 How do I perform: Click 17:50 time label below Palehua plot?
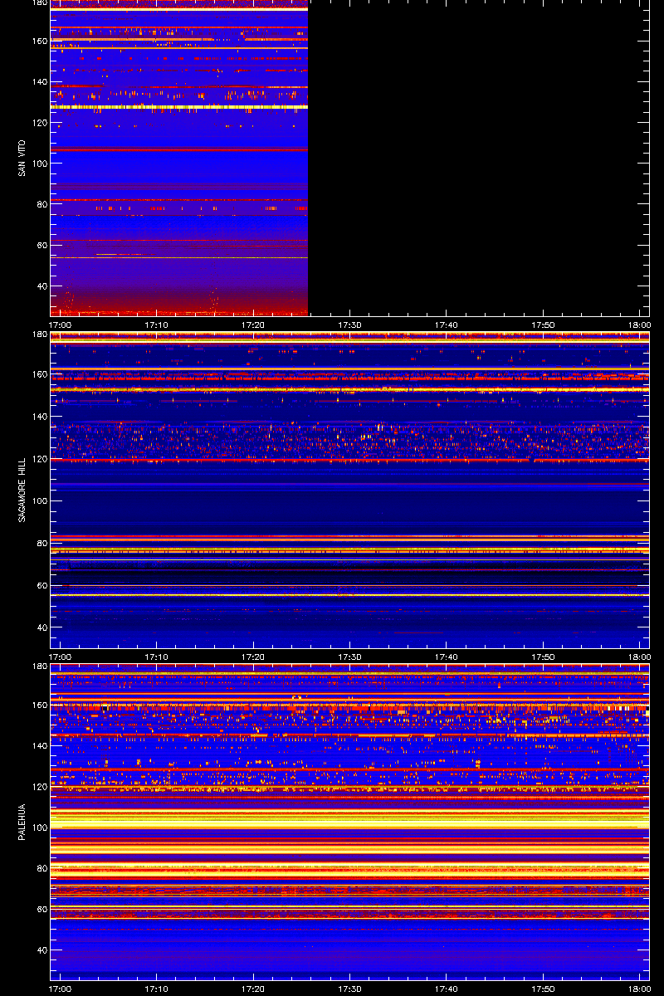543,989
